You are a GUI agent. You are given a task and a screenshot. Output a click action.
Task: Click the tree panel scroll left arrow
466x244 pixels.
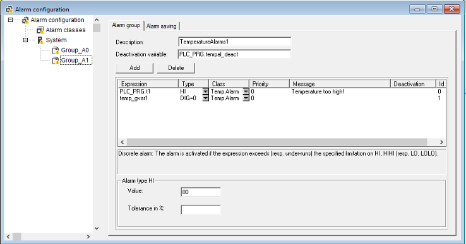(x=8, y=236)
